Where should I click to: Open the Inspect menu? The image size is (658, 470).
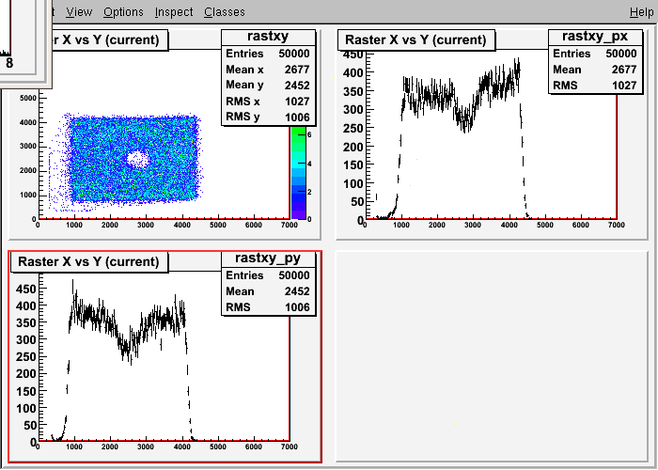coord(174,12)
